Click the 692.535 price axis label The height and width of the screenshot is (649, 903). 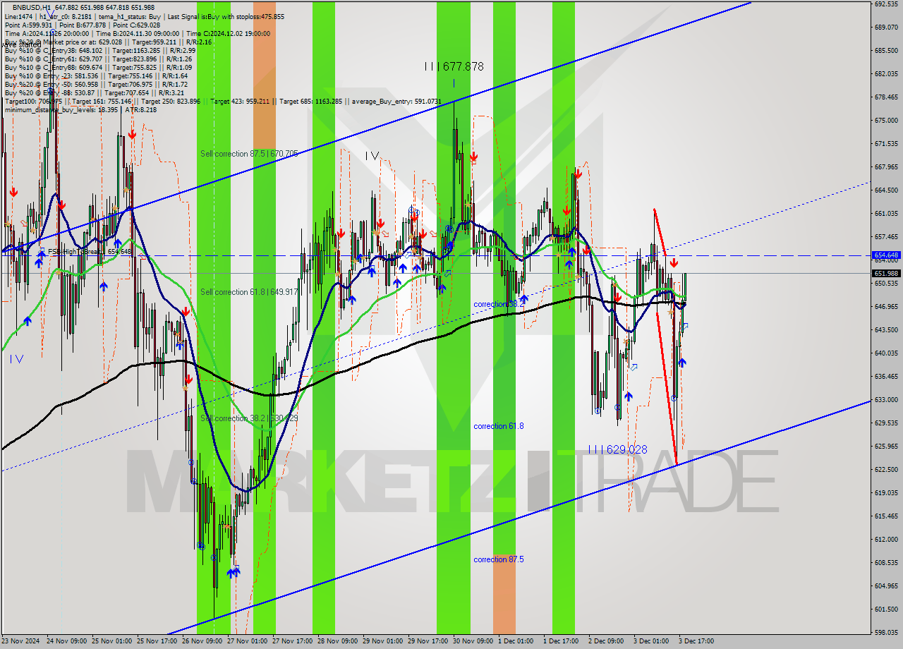886,4
